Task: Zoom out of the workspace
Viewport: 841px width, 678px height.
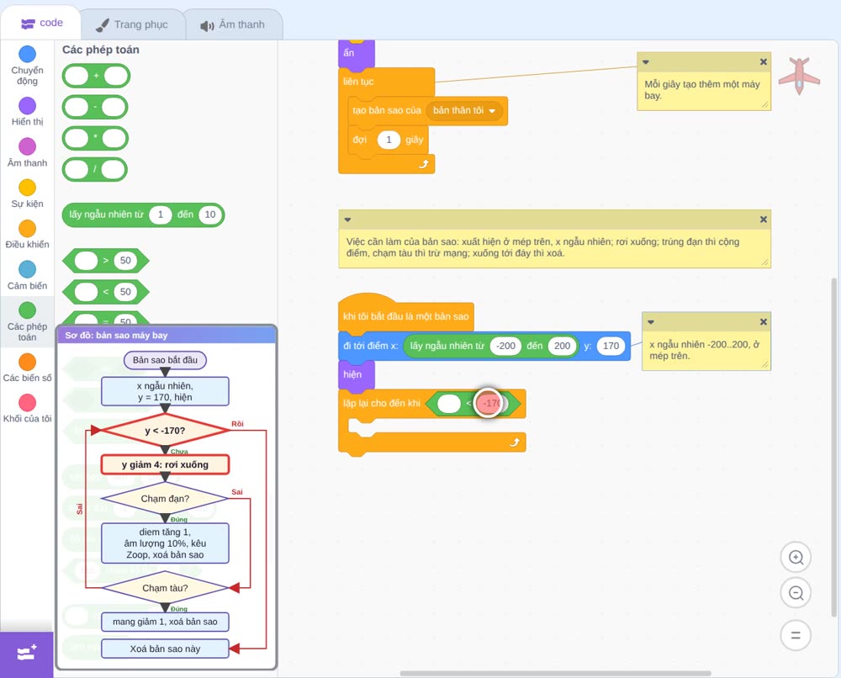Action: coord(796,593)
